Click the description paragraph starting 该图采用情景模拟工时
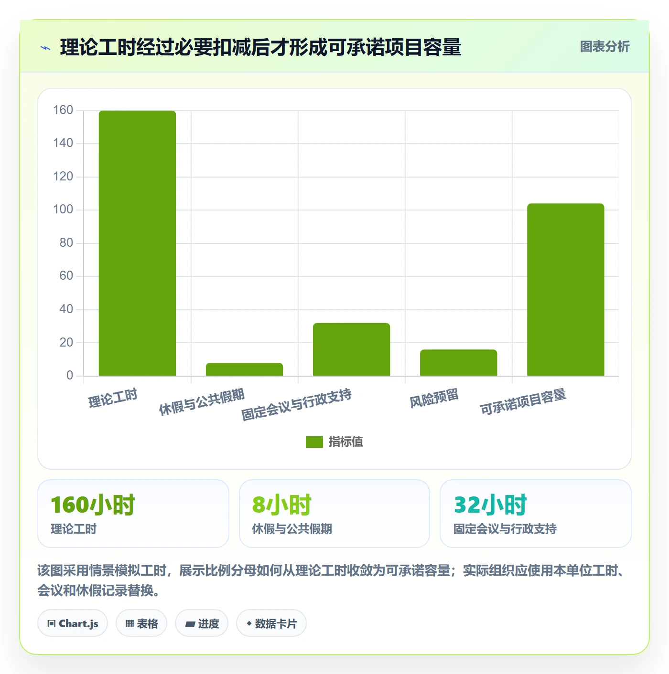Image resolution: width=669 pixels, height=674 pixels. pos(331,580)
